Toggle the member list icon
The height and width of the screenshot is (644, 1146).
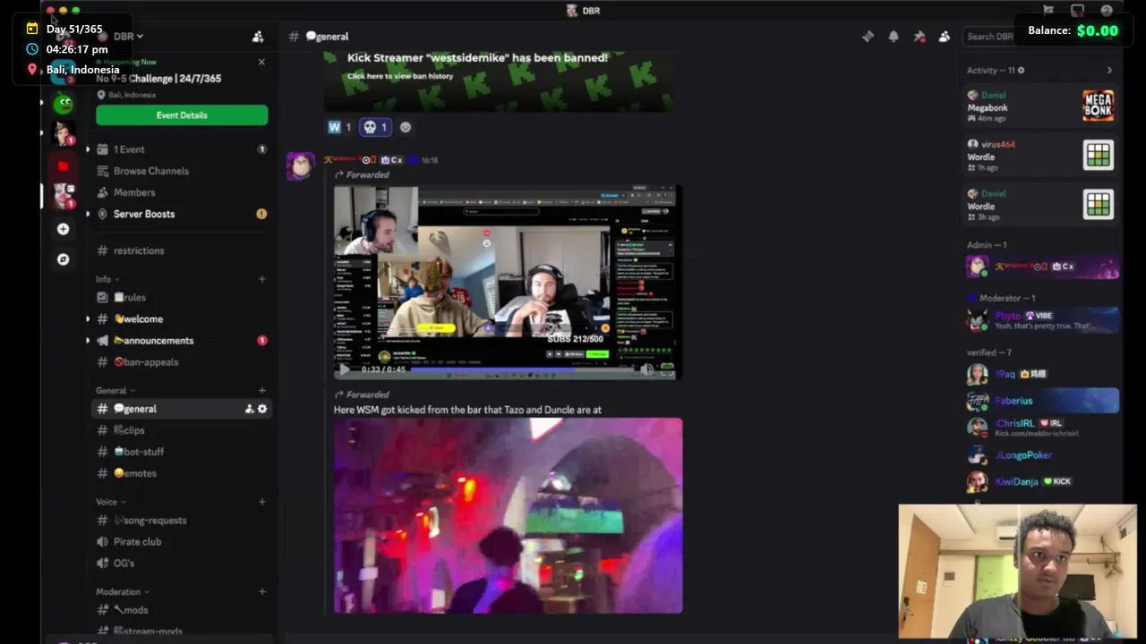(945, 37)
